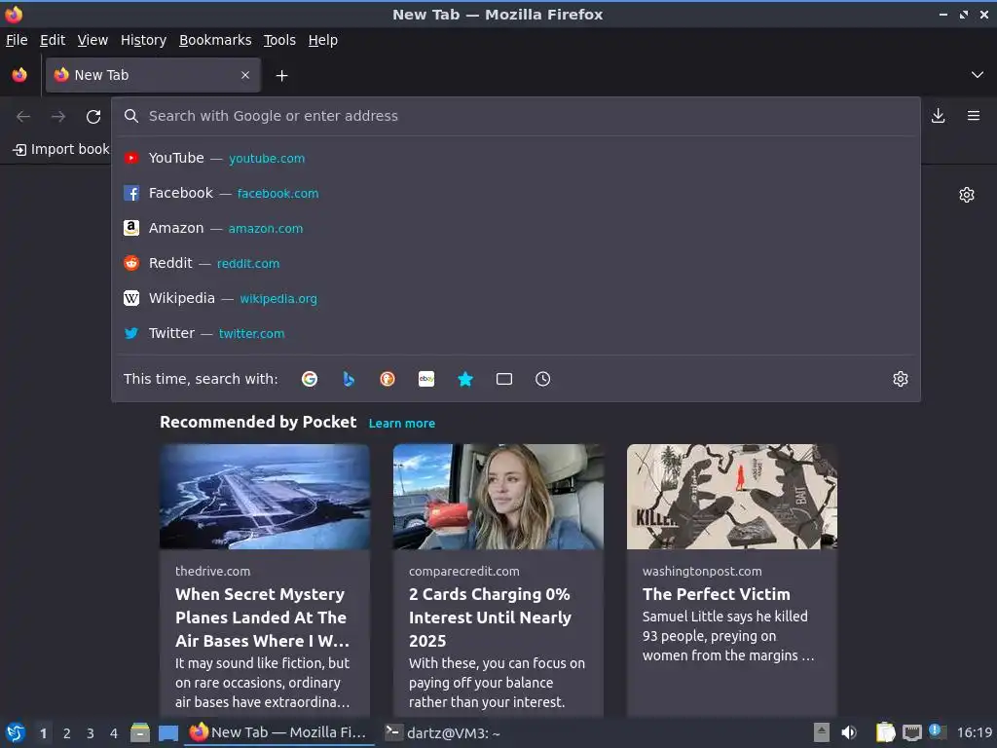The image size is (997, 748).
Task: Search in Bookmarks using star icon
Action: (465, 379)
